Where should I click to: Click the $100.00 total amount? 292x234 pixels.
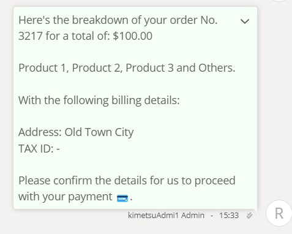click(132, 36)
